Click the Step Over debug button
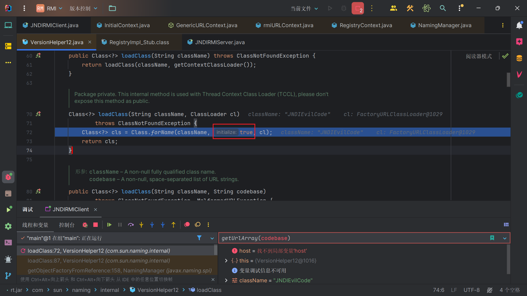Viewport: 527px width, 296px height. (x=131, y=225)
